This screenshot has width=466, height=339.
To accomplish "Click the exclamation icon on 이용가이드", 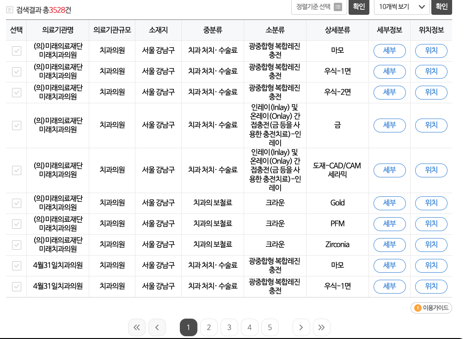I will tap(417, 308).
